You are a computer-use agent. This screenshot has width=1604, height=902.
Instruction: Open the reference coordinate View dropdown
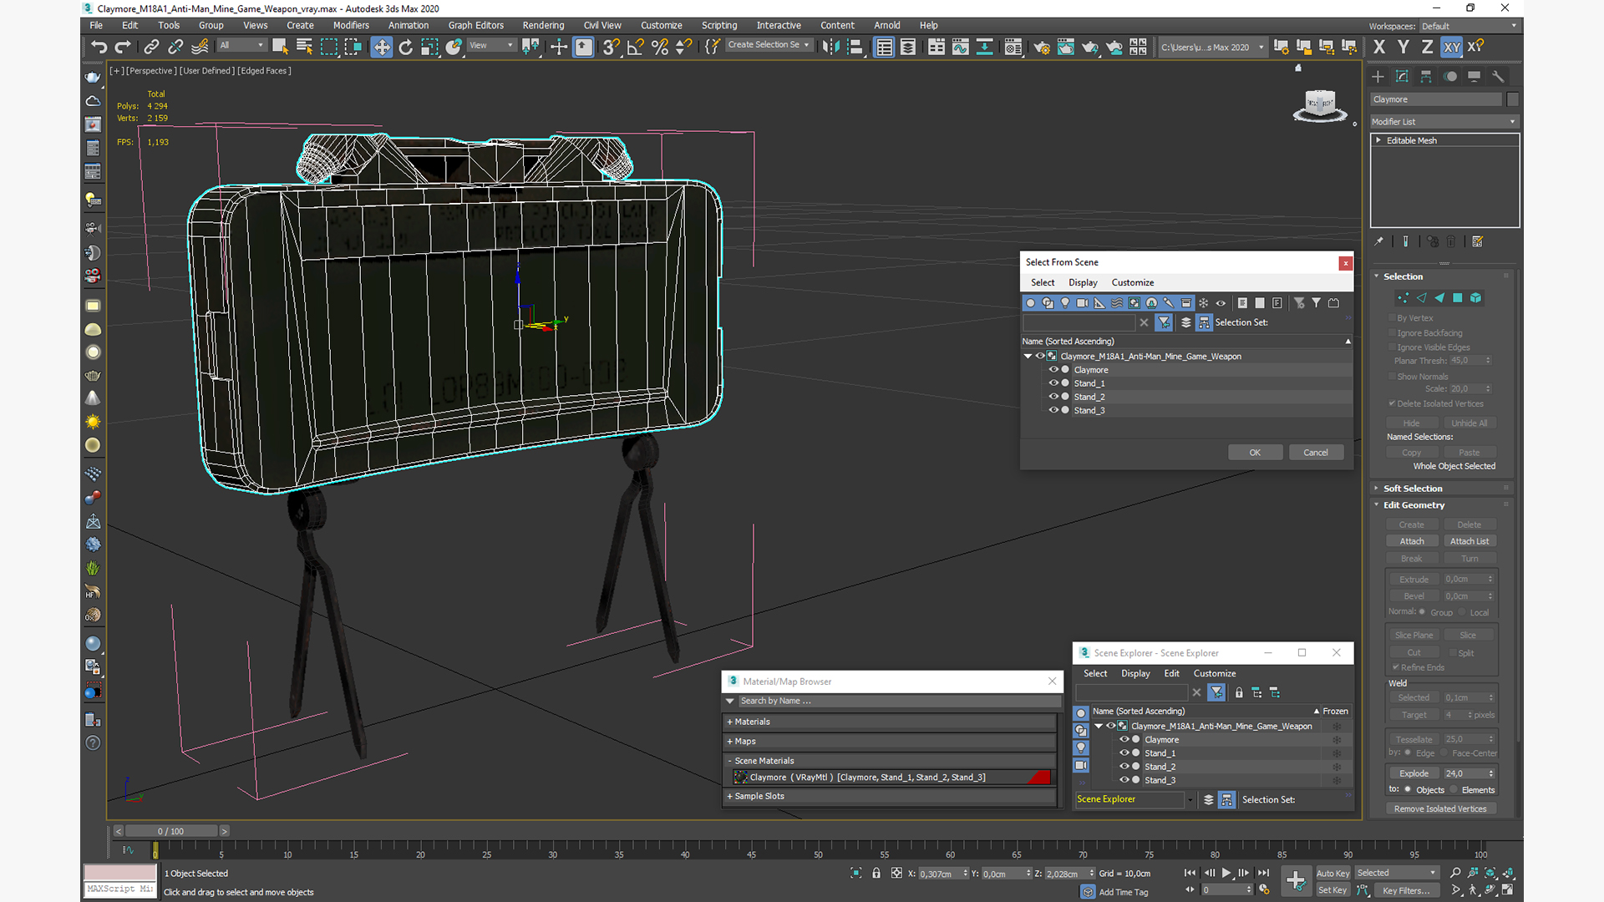[x=491, y=46]
